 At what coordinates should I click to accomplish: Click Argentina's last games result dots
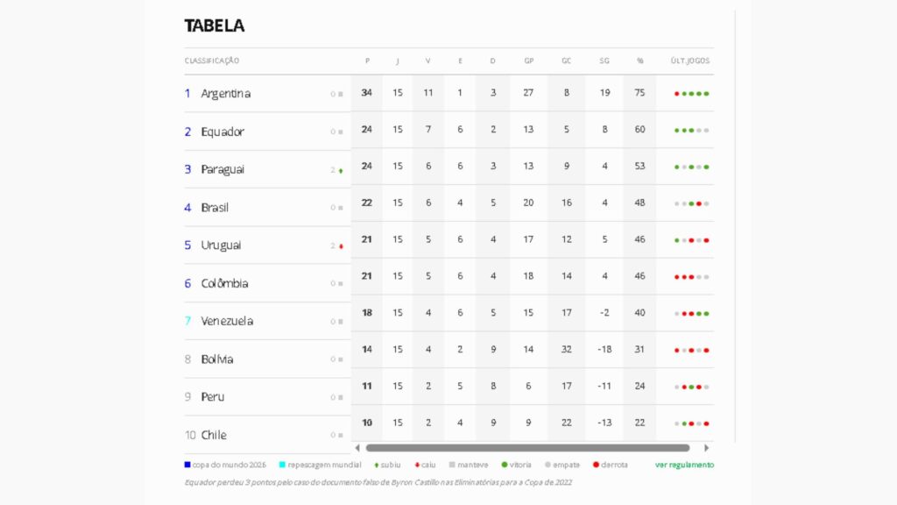692,93
